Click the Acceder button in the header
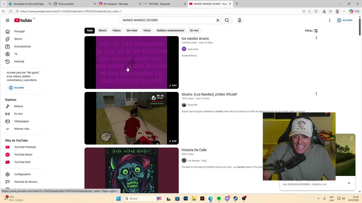Screen dimensions: 362x203 (x=345, y=20)
